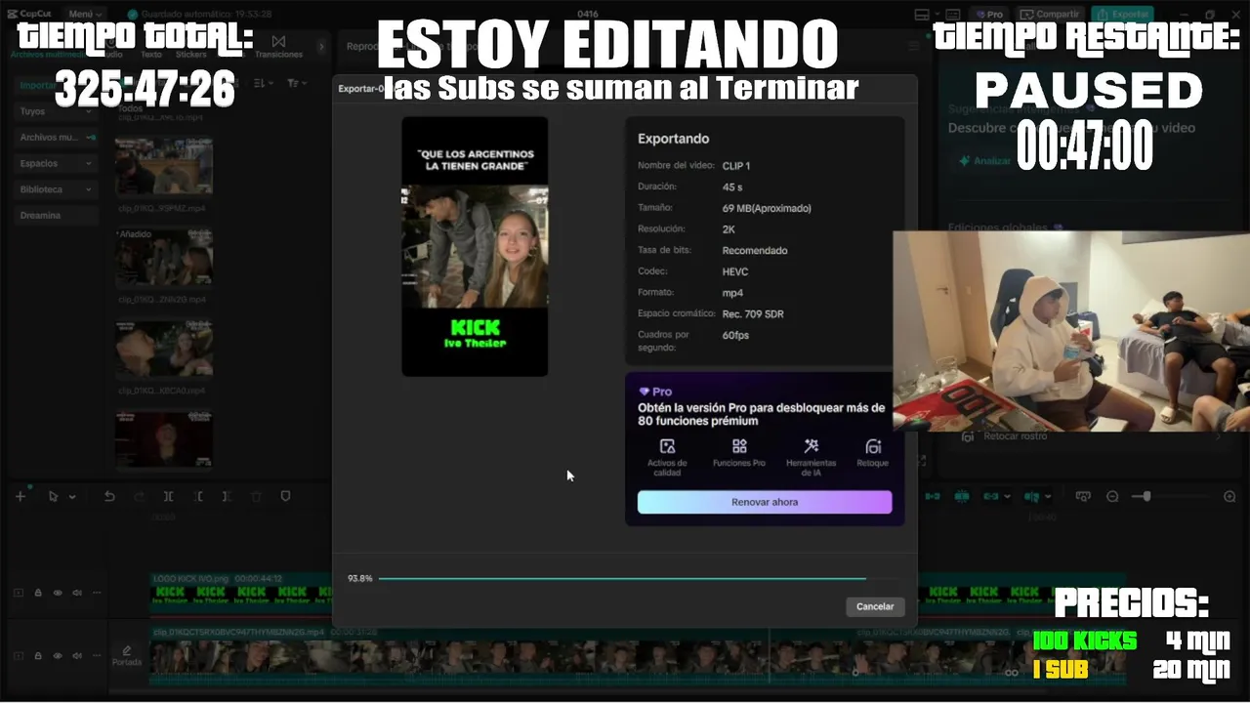Open the layout icon in top bar

[922, 14]
